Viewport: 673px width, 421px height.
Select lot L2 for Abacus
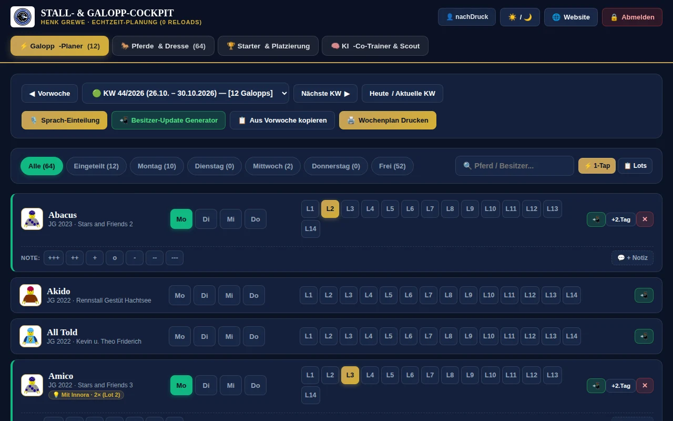330,209
